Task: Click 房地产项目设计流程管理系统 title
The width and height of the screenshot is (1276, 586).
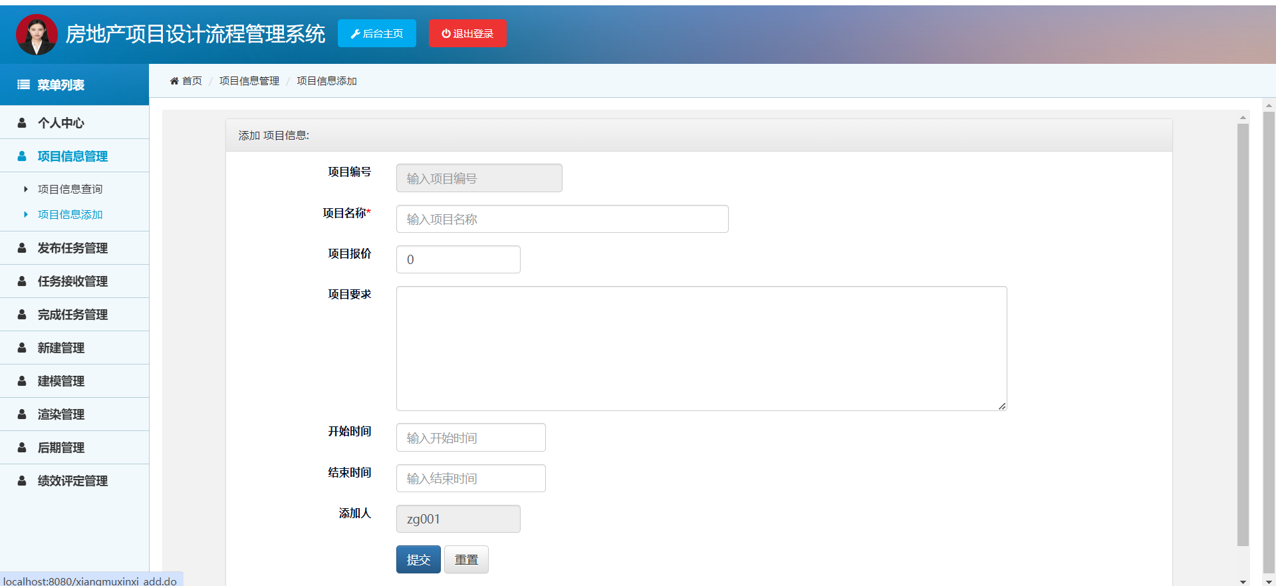Action: 195,34
